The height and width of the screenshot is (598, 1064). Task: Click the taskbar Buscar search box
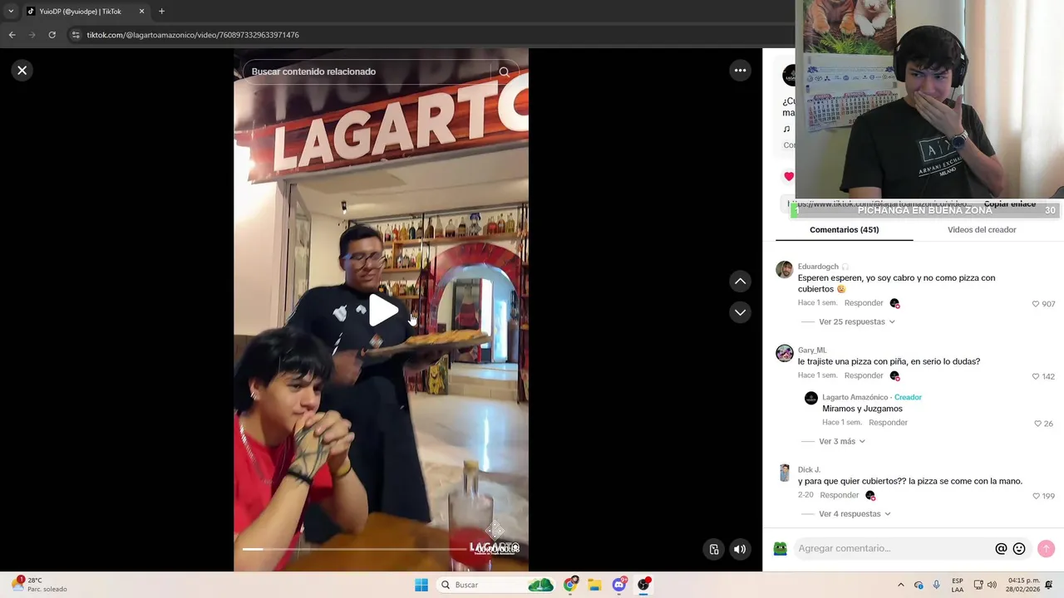[x=495, y=585]
